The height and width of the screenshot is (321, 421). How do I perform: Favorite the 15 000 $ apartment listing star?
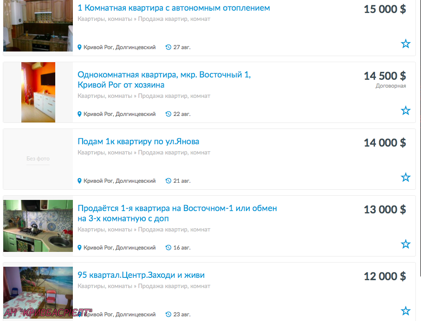point(405,44)
